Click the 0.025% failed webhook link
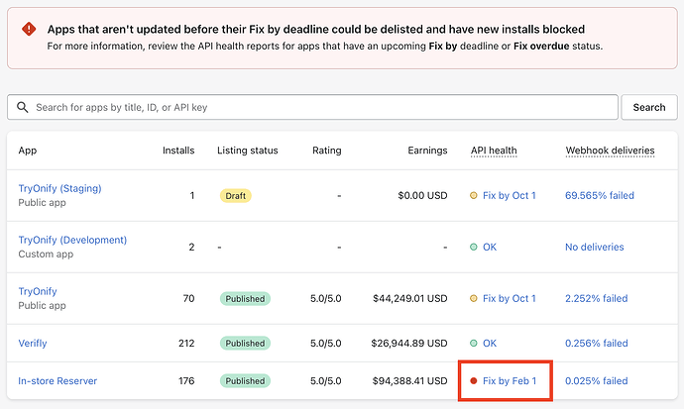This screenshot has height=409, width=684. (x=597, y=380)
